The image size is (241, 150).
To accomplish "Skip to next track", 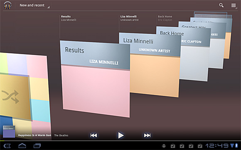I will (147, 135).
